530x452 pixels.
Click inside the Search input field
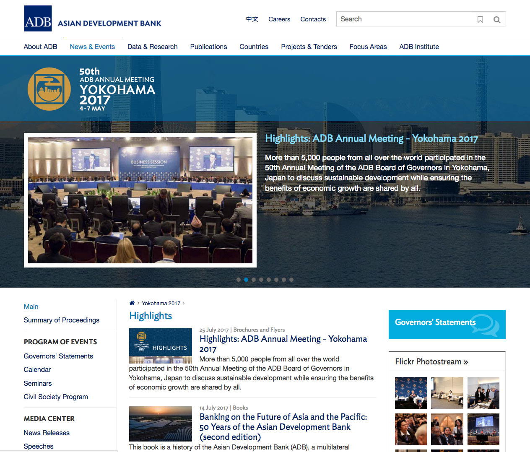tap(405, 19)
